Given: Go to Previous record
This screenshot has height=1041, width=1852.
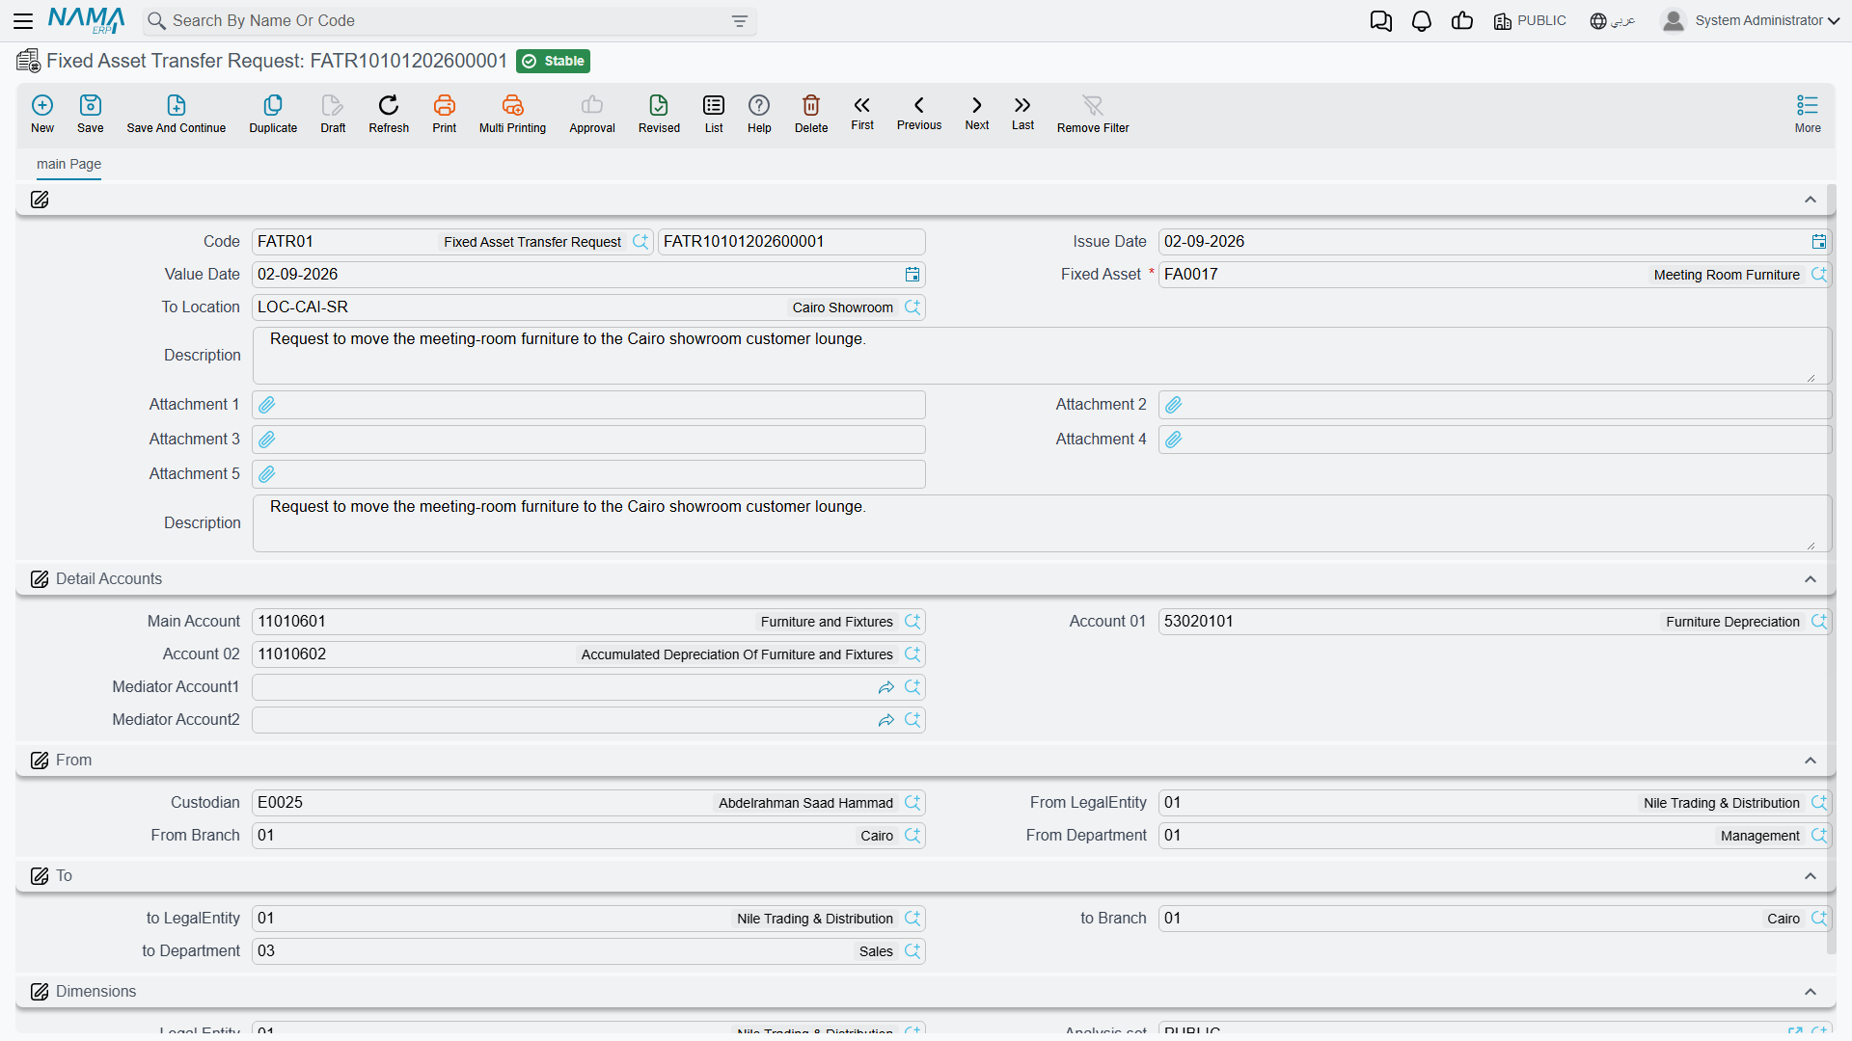Looking at the screenshot, I should click(x=919, y=113).
